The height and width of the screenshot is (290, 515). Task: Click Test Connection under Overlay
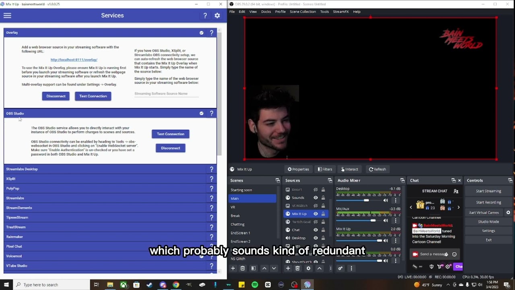93,96
